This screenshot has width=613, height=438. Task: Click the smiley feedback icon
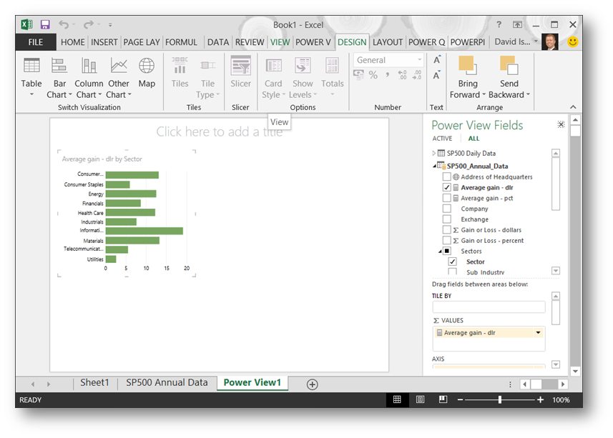[x=573, y=41]
